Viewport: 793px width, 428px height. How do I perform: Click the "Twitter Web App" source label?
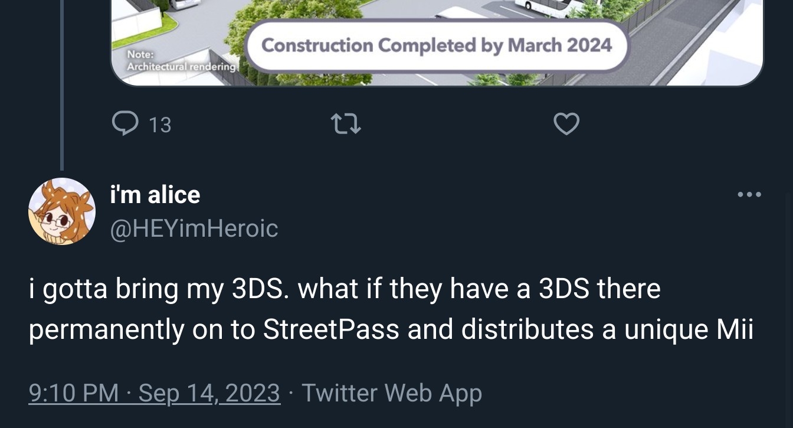[x=392, y=393]
